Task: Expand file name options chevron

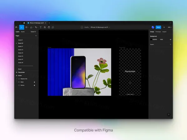Action: 109,27
